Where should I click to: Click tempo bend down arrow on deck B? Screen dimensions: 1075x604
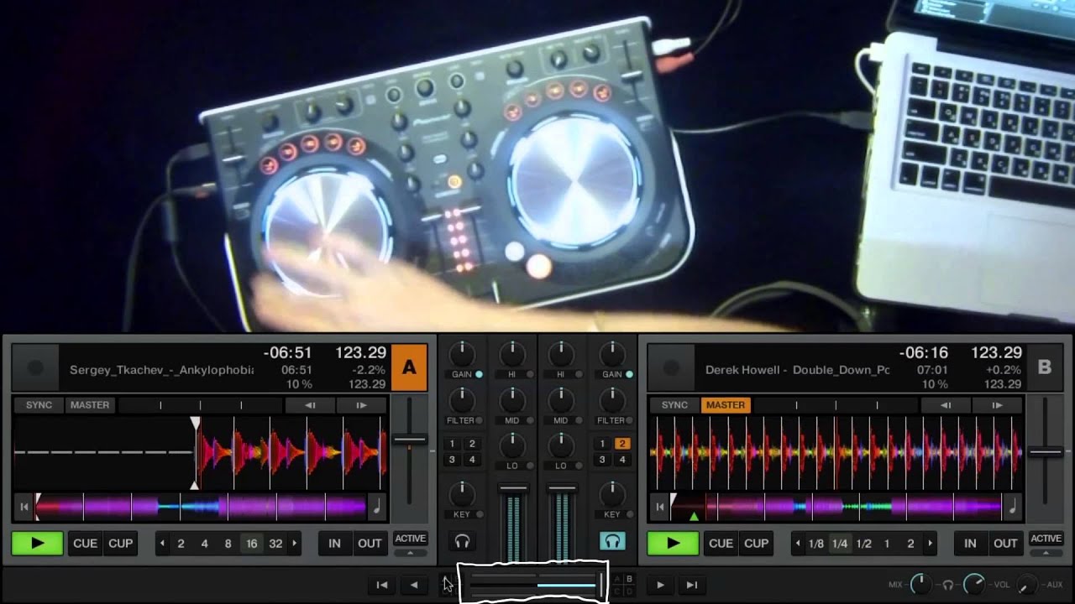pyautogui.click(x=946, y=405)
